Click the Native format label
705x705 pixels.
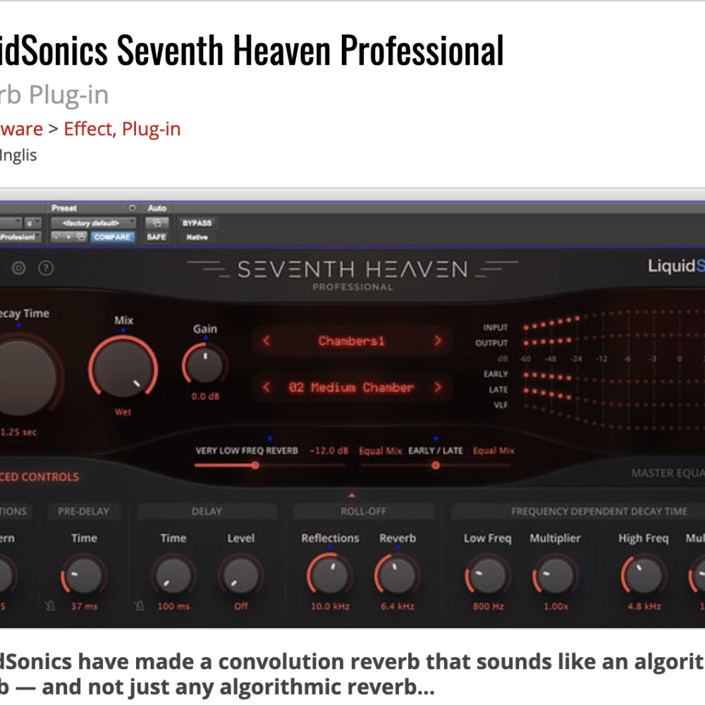[x=197, y=238]
